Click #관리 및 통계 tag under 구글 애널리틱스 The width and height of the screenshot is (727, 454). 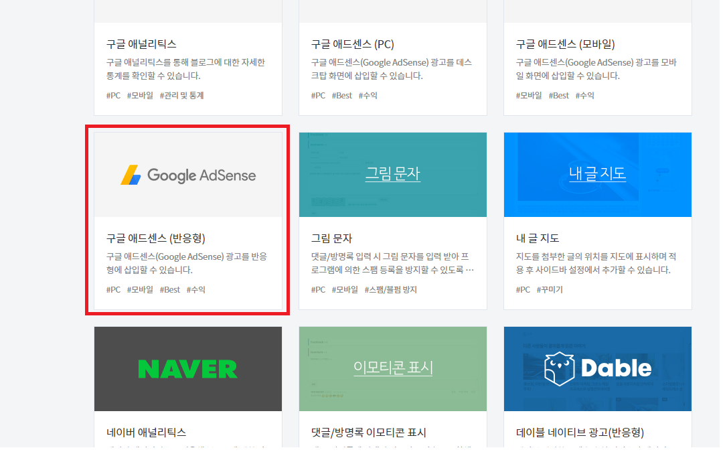point(183,96)
